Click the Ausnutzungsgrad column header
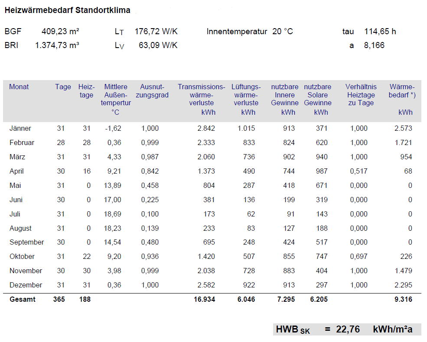Viewport: 427px width, 342px height. tap(152, 91)
